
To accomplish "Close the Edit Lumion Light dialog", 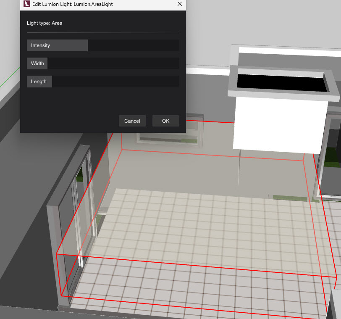I will point(180,4).
